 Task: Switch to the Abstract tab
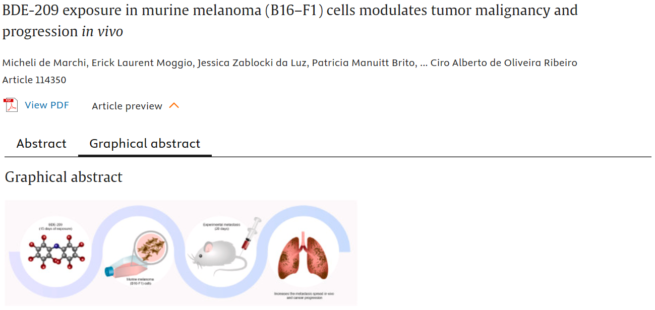(x=41, y=144)
